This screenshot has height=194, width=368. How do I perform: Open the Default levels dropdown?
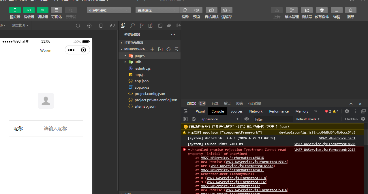[308, 119]
